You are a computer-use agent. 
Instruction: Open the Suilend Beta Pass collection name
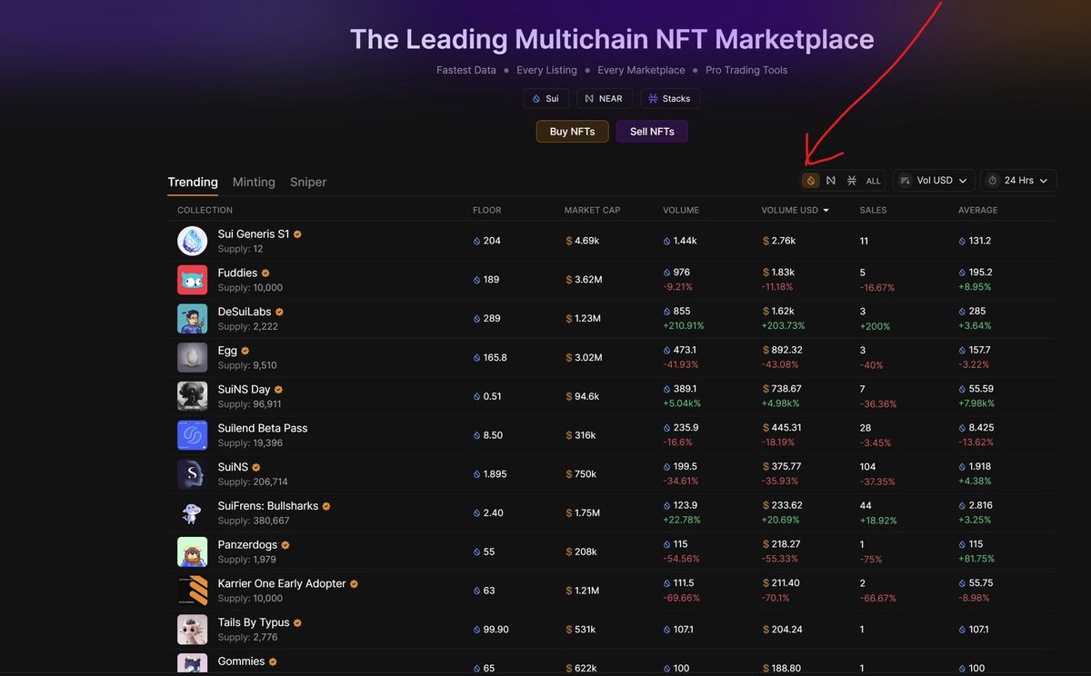pyautogui.click(x=263, y=428)
